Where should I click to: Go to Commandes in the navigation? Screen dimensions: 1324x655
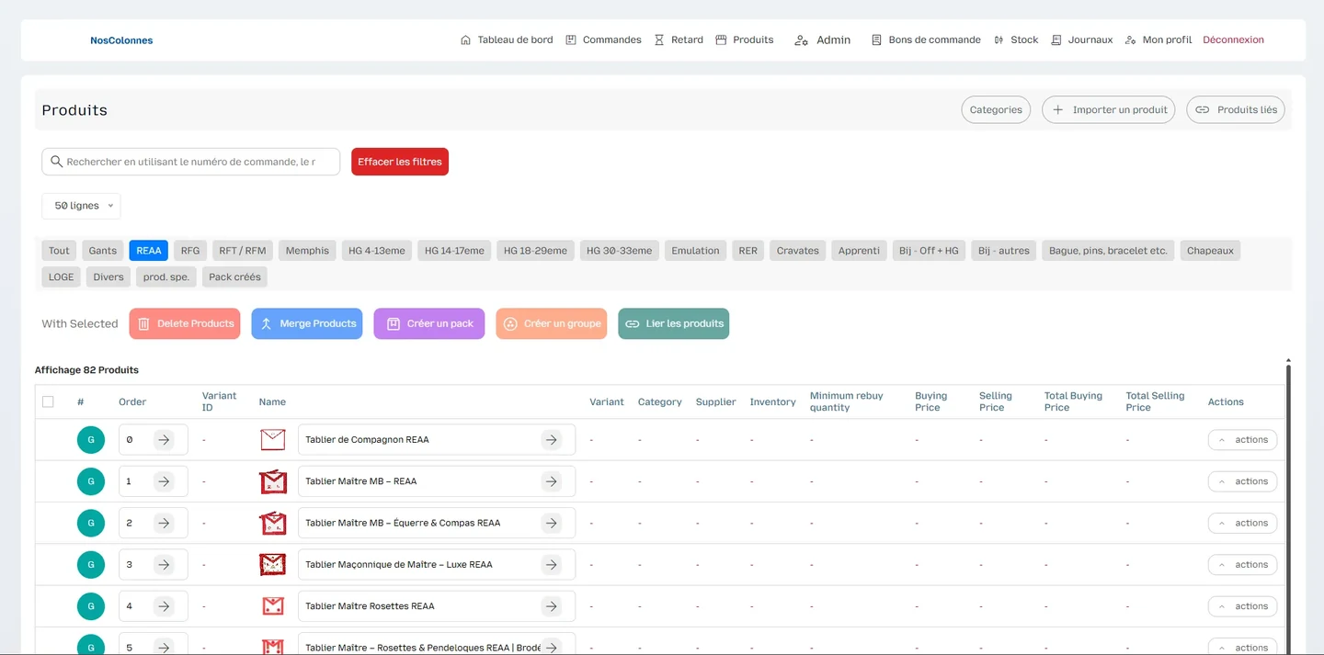tap(603, 40)
